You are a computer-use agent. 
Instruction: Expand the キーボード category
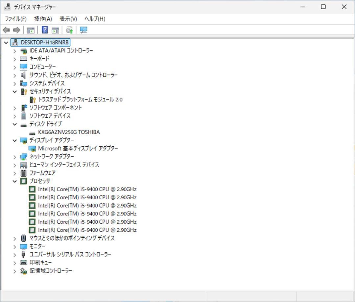[x=15, y=59]
